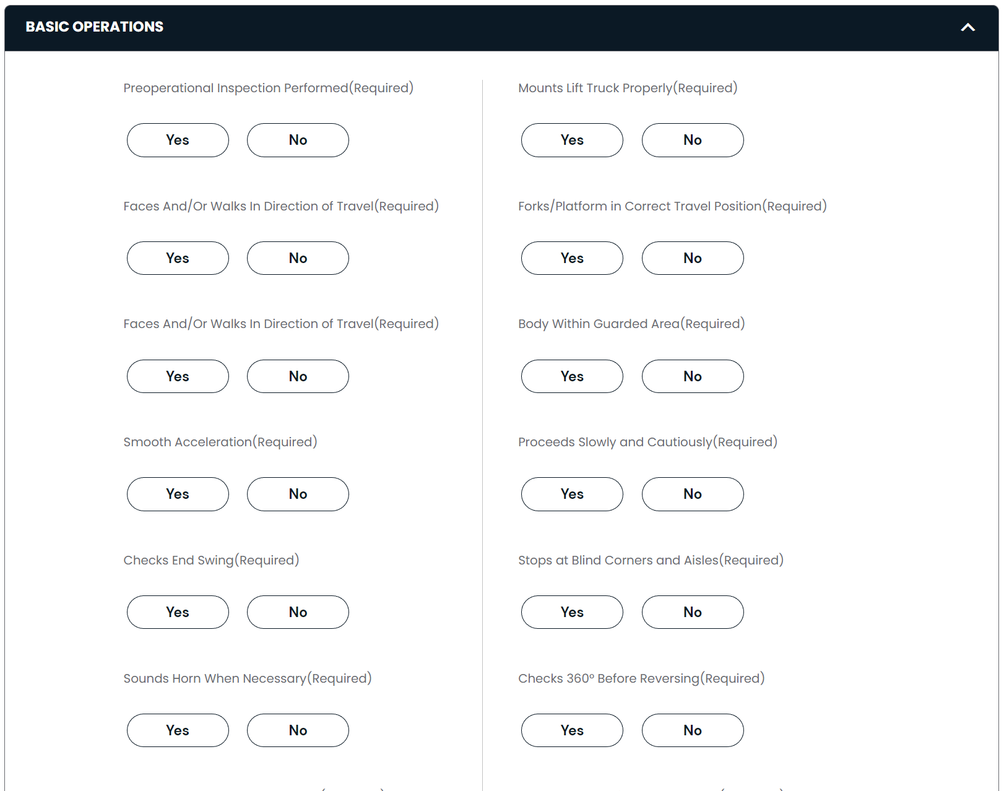This screenshot has height=791, width=1004.
Task: Select No for Sounds Horn When Necessary
Action: [298, 730]
